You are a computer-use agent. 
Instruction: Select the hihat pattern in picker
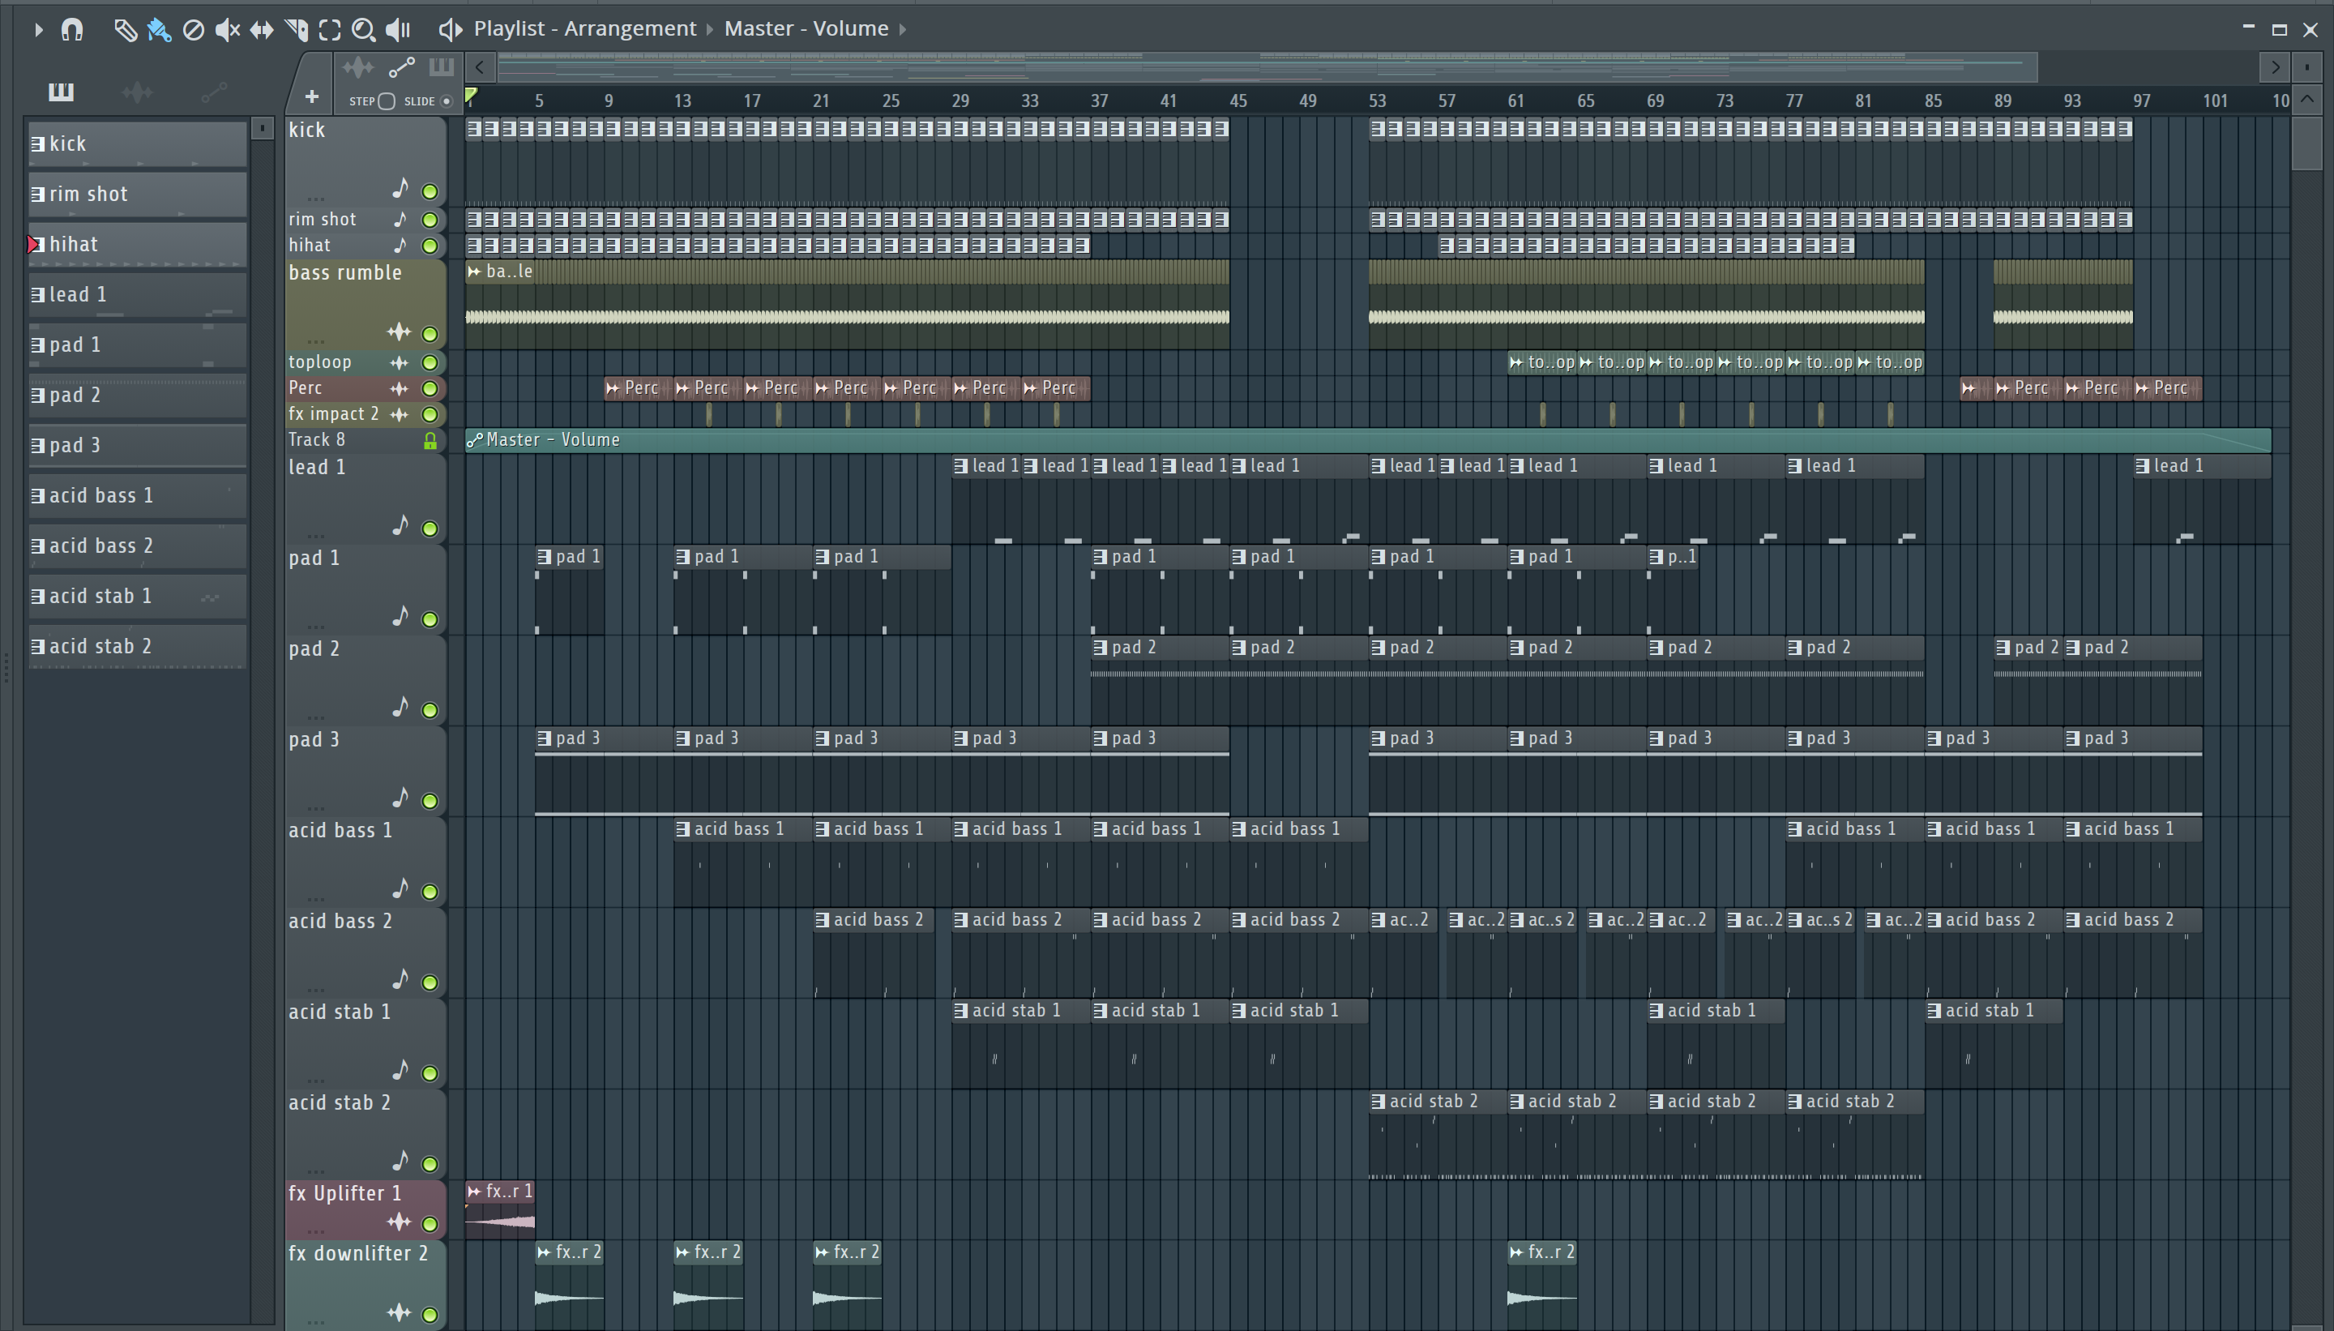coord(137,244)
